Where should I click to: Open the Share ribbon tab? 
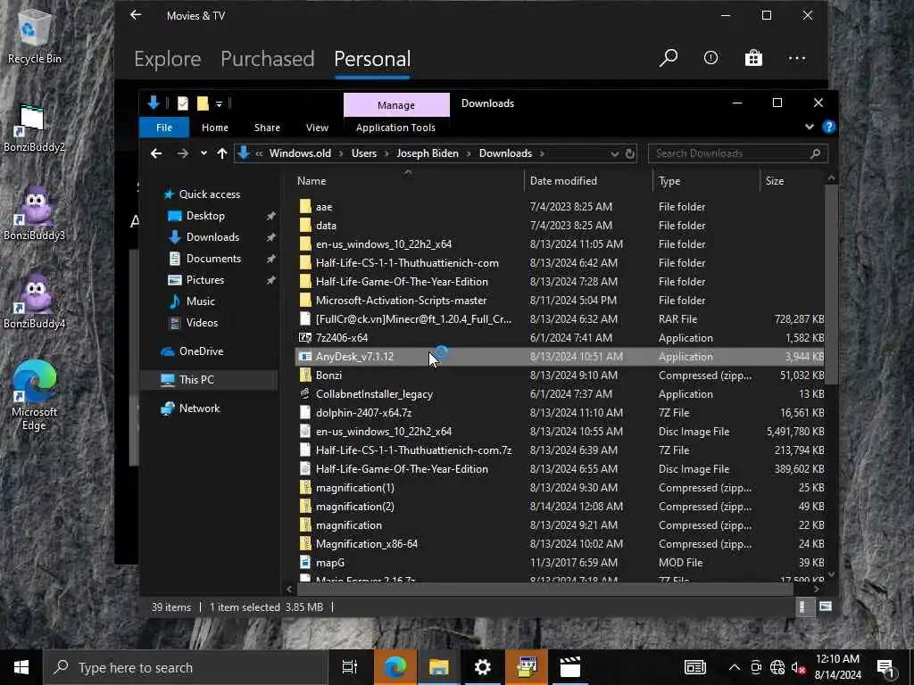(x=267, y=128)
